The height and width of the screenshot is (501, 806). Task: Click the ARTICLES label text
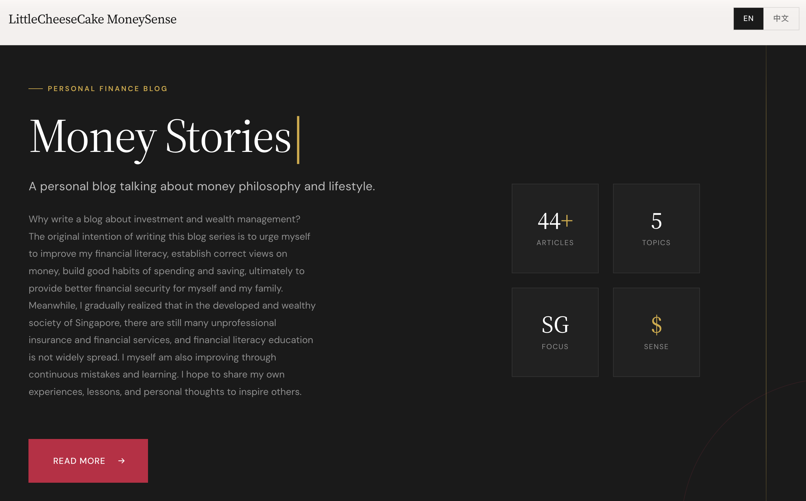(x=555, y=242)
